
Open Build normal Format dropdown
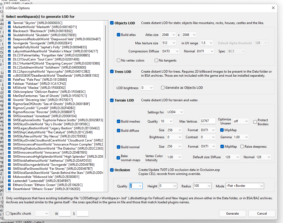coord(208,146)
